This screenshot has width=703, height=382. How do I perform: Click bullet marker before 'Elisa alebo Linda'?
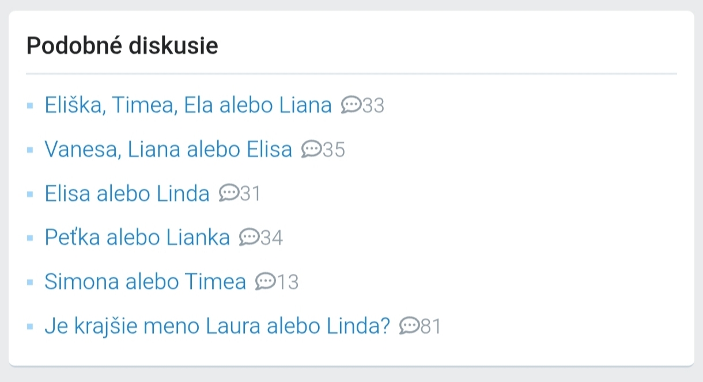30,194
